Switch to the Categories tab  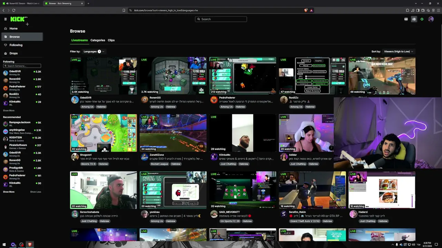click(98, 40)
